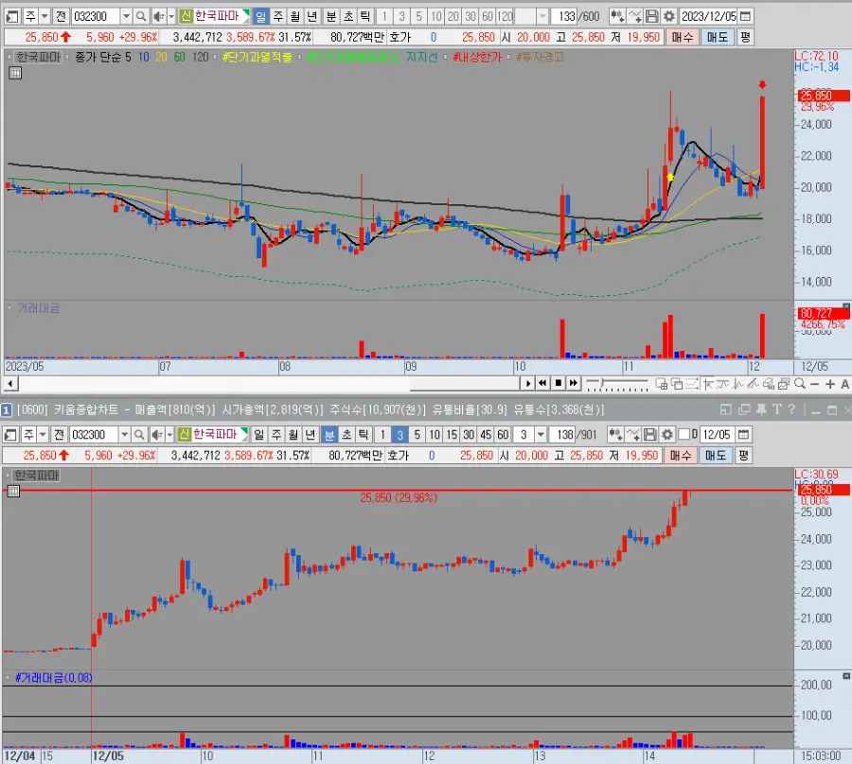Toggle 분 minute period in lower chart

point(329,435)
